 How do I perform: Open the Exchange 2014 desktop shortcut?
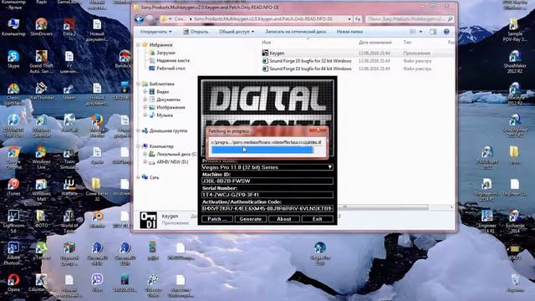(x=515, y=221)
